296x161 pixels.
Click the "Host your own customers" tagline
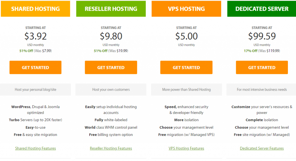111,89
